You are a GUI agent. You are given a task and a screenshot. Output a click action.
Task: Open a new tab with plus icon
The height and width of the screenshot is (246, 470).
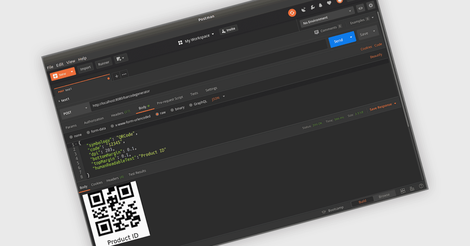click(x=116, y=77)
